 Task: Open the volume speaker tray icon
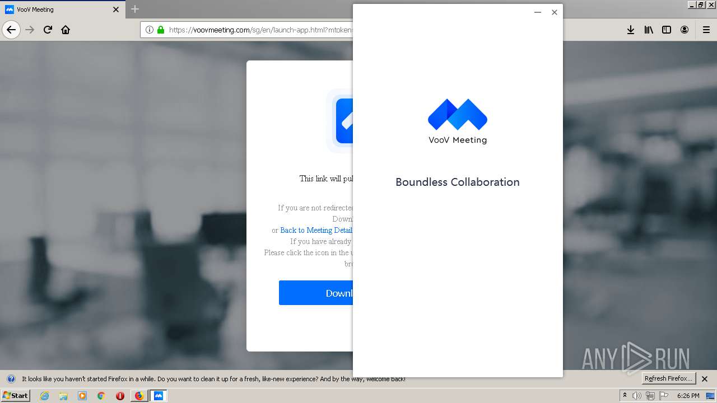click(637, 396)
